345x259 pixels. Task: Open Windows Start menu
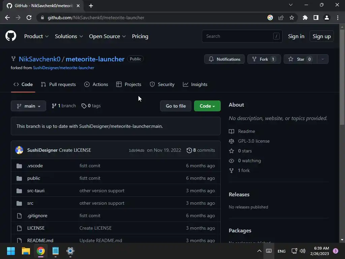[11, 251]
